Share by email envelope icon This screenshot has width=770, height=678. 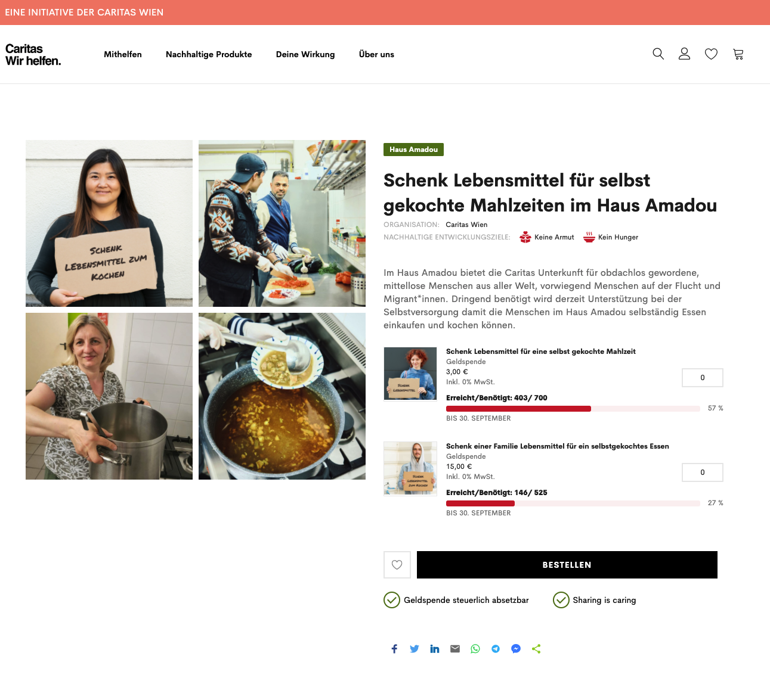pyautogui.click(x=455, y=649)
